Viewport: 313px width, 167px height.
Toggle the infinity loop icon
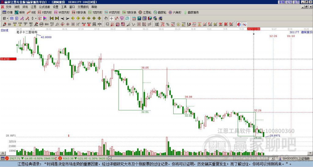click(x=244, y=24)
